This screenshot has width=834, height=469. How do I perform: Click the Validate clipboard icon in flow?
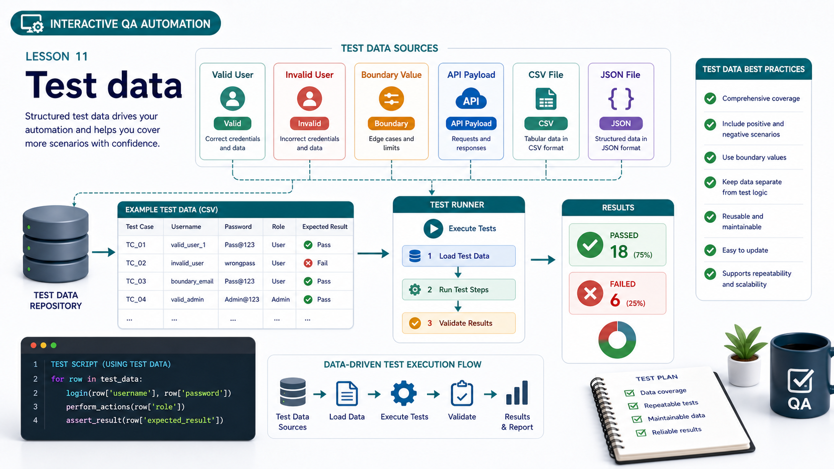point(462,393)
